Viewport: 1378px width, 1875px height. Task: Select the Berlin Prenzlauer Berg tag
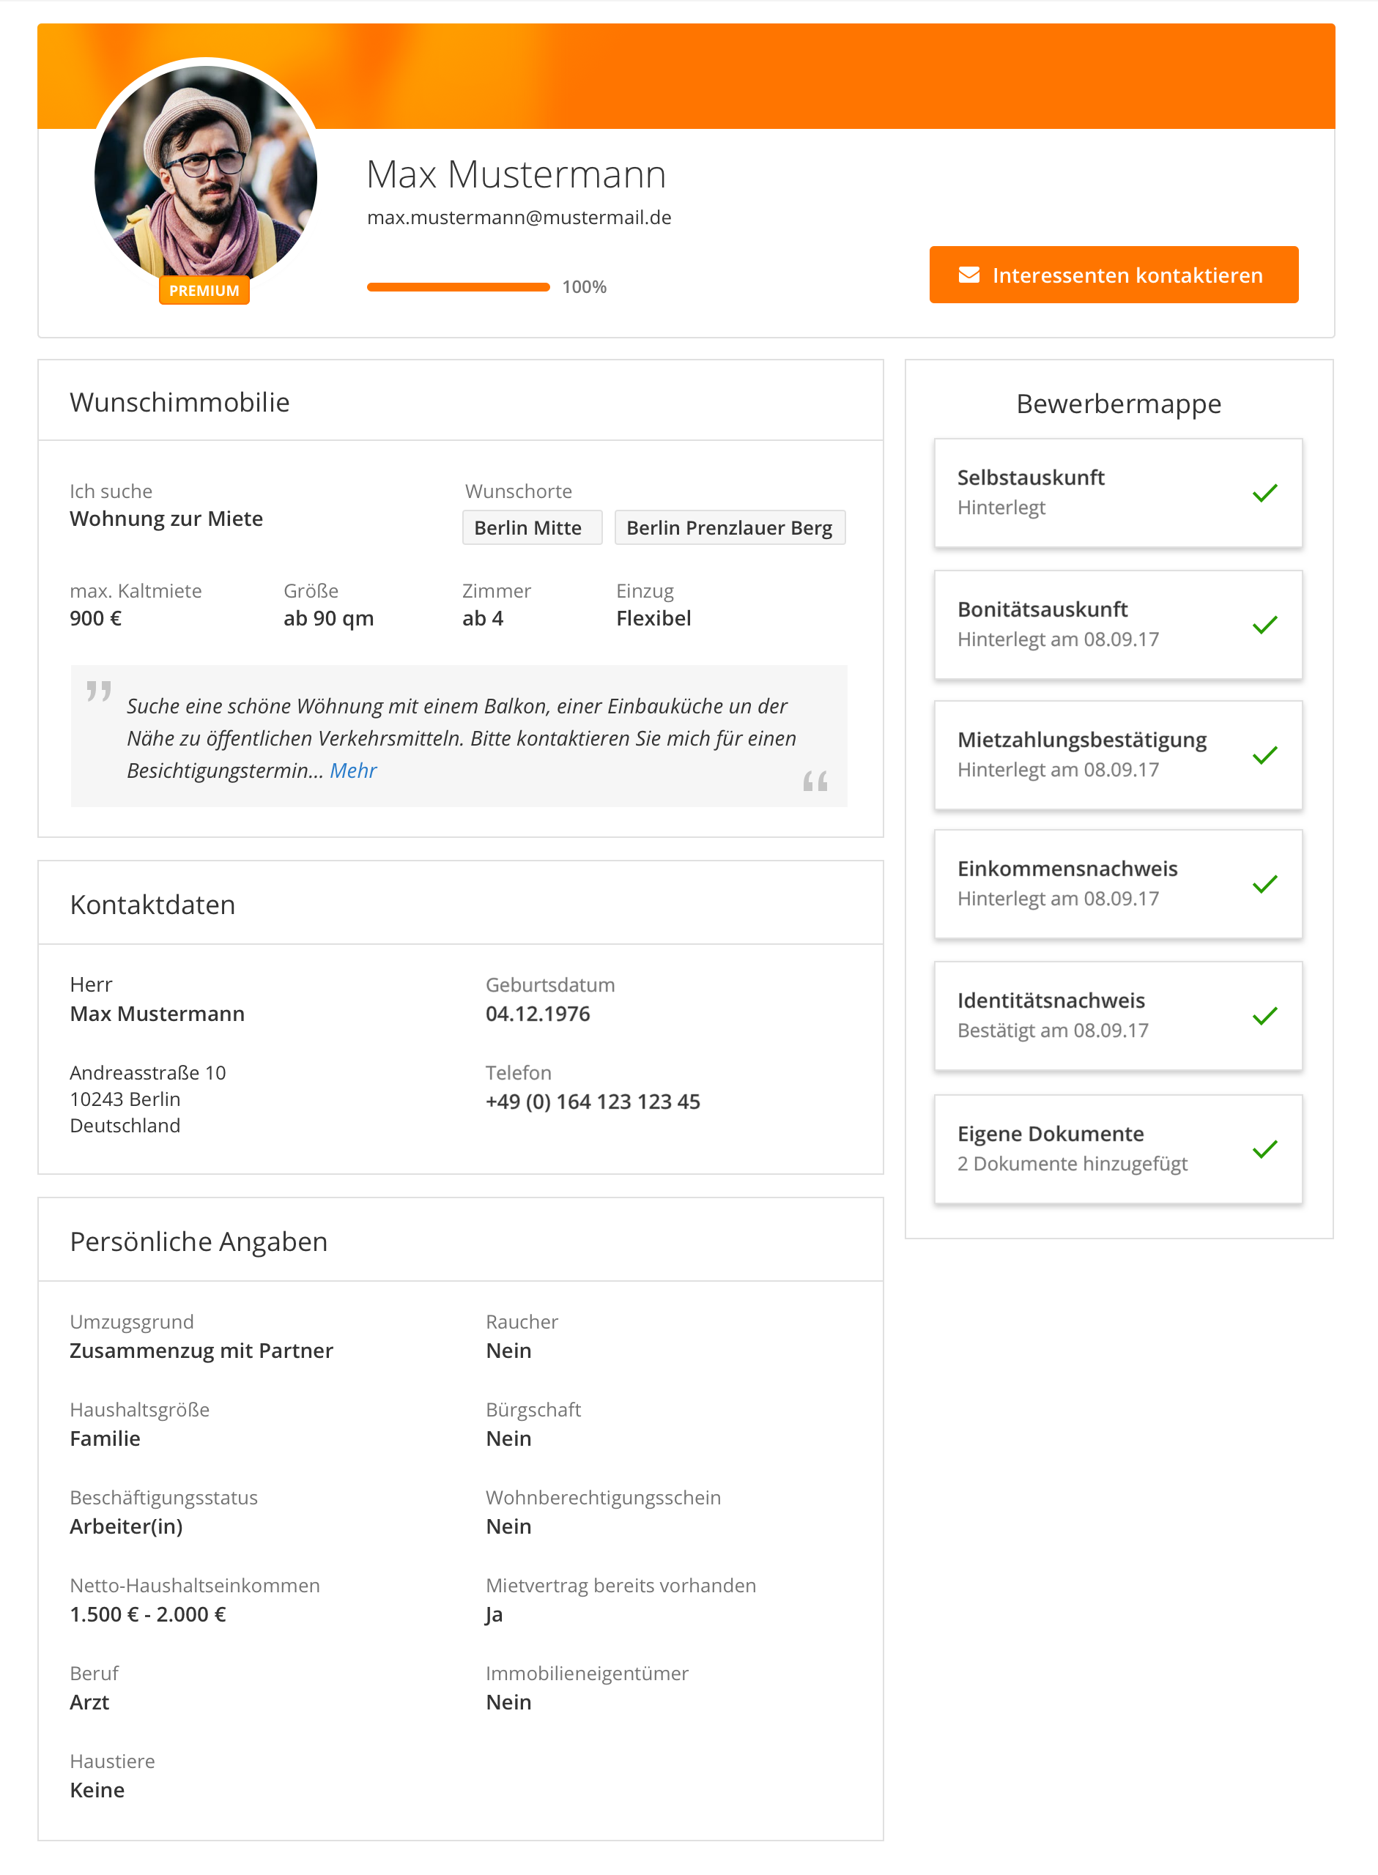[x=730, y=528]
